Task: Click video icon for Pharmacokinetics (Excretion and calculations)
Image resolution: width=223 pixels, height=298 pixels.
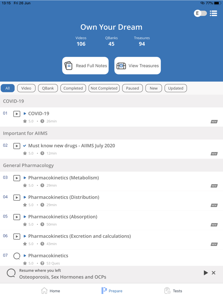Action: (x=17, y=236)
